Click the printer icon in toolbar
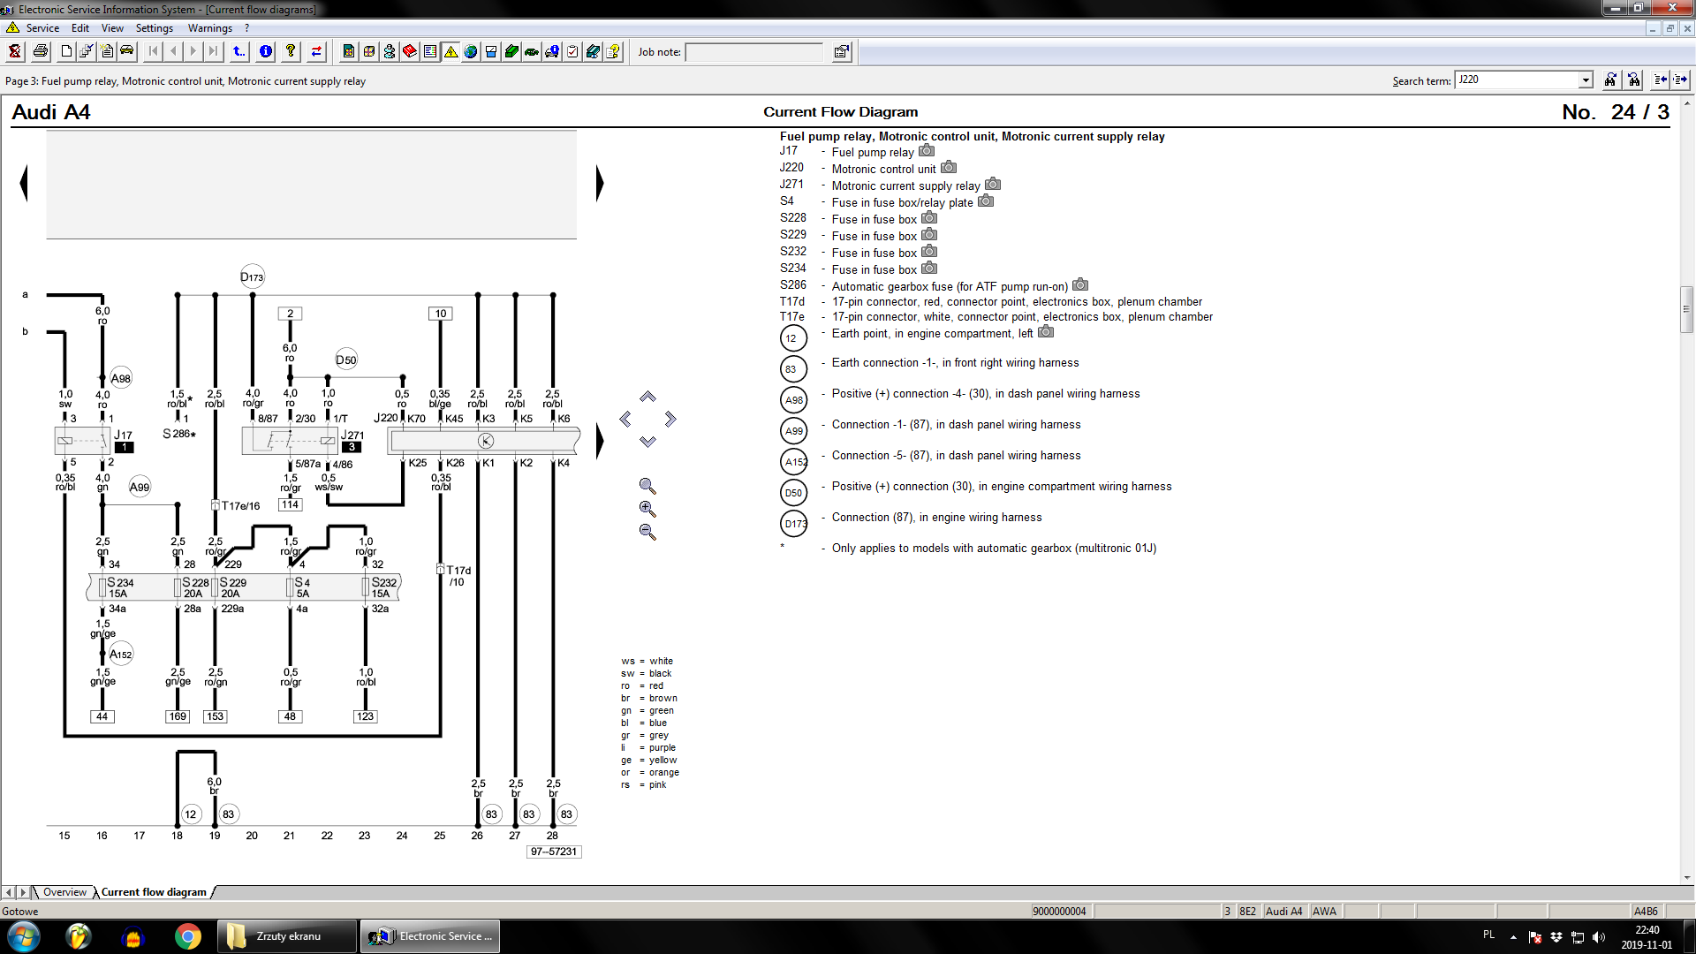 coord(41,51)
